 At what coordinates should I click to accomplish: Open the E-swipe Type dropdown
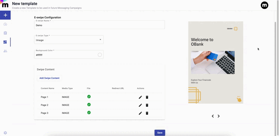69,40
